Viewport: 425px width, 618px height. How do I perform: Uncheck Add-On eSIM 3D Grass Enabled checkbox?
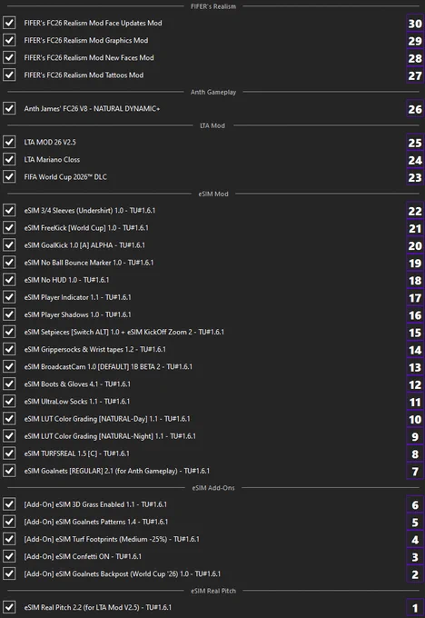click(9, 504)
